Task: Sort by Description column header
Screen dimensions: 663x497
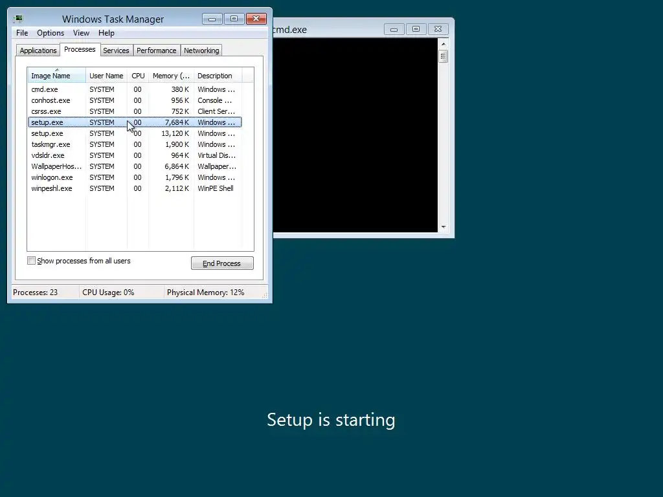Action: [x=218, y=76]
